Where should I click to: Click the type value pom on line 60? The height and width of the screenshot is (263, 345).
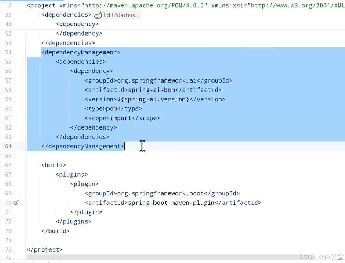click(112, 109)
